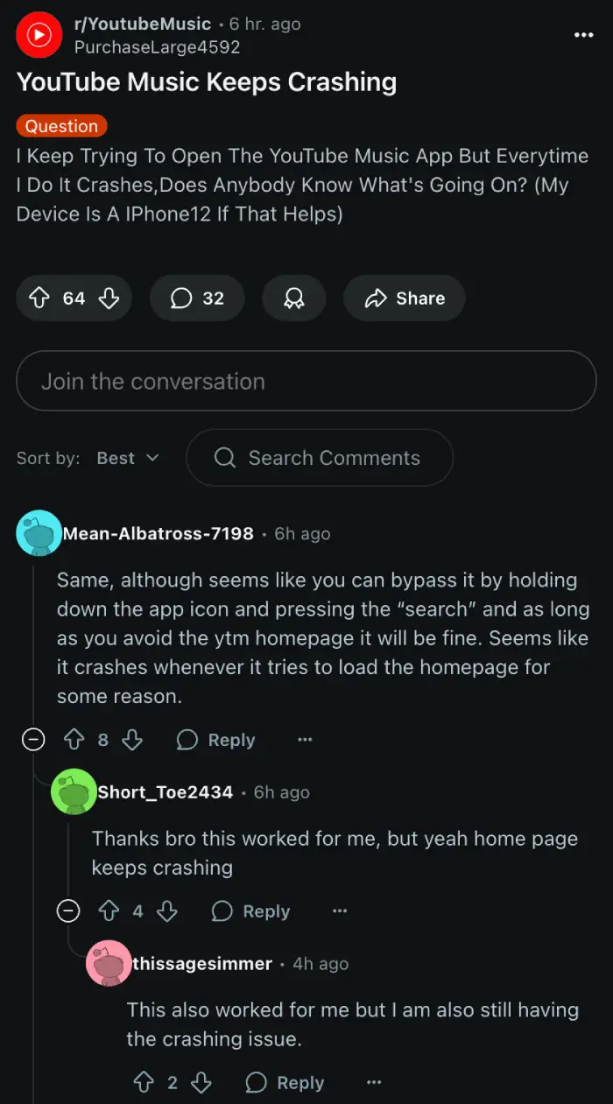Open the r/YoutubeMusic subreddit link
Image resolution: width=613 pixels, height=1104 pixels.
144,24
